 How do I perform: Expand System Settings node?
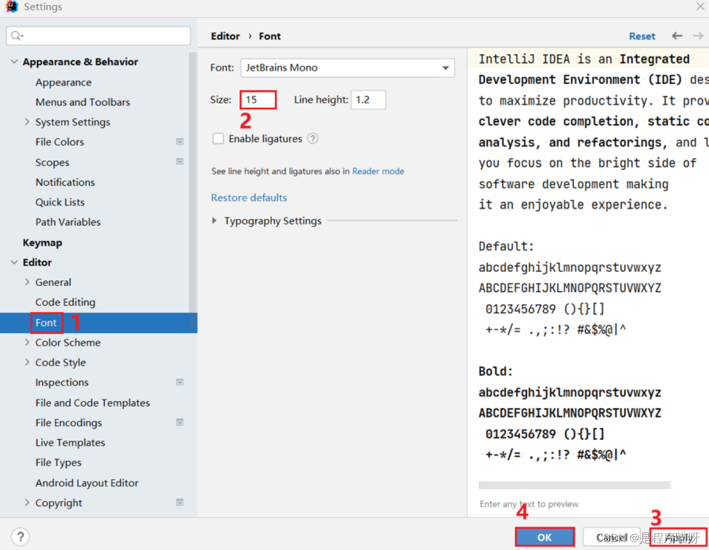(x=27, y=122)
